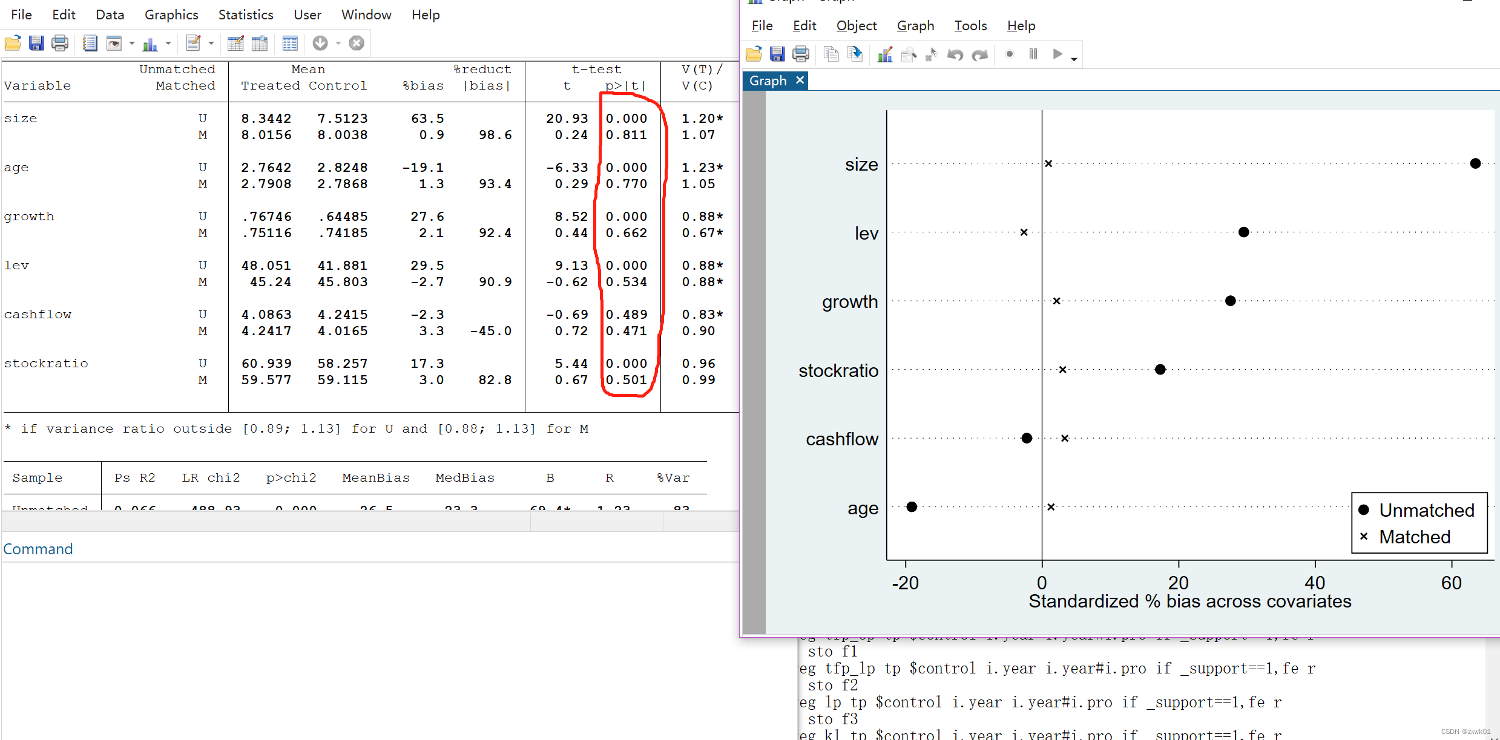Open the Variables Manager icon
This screenshot has height=740, width=1500.
point(290,43)
